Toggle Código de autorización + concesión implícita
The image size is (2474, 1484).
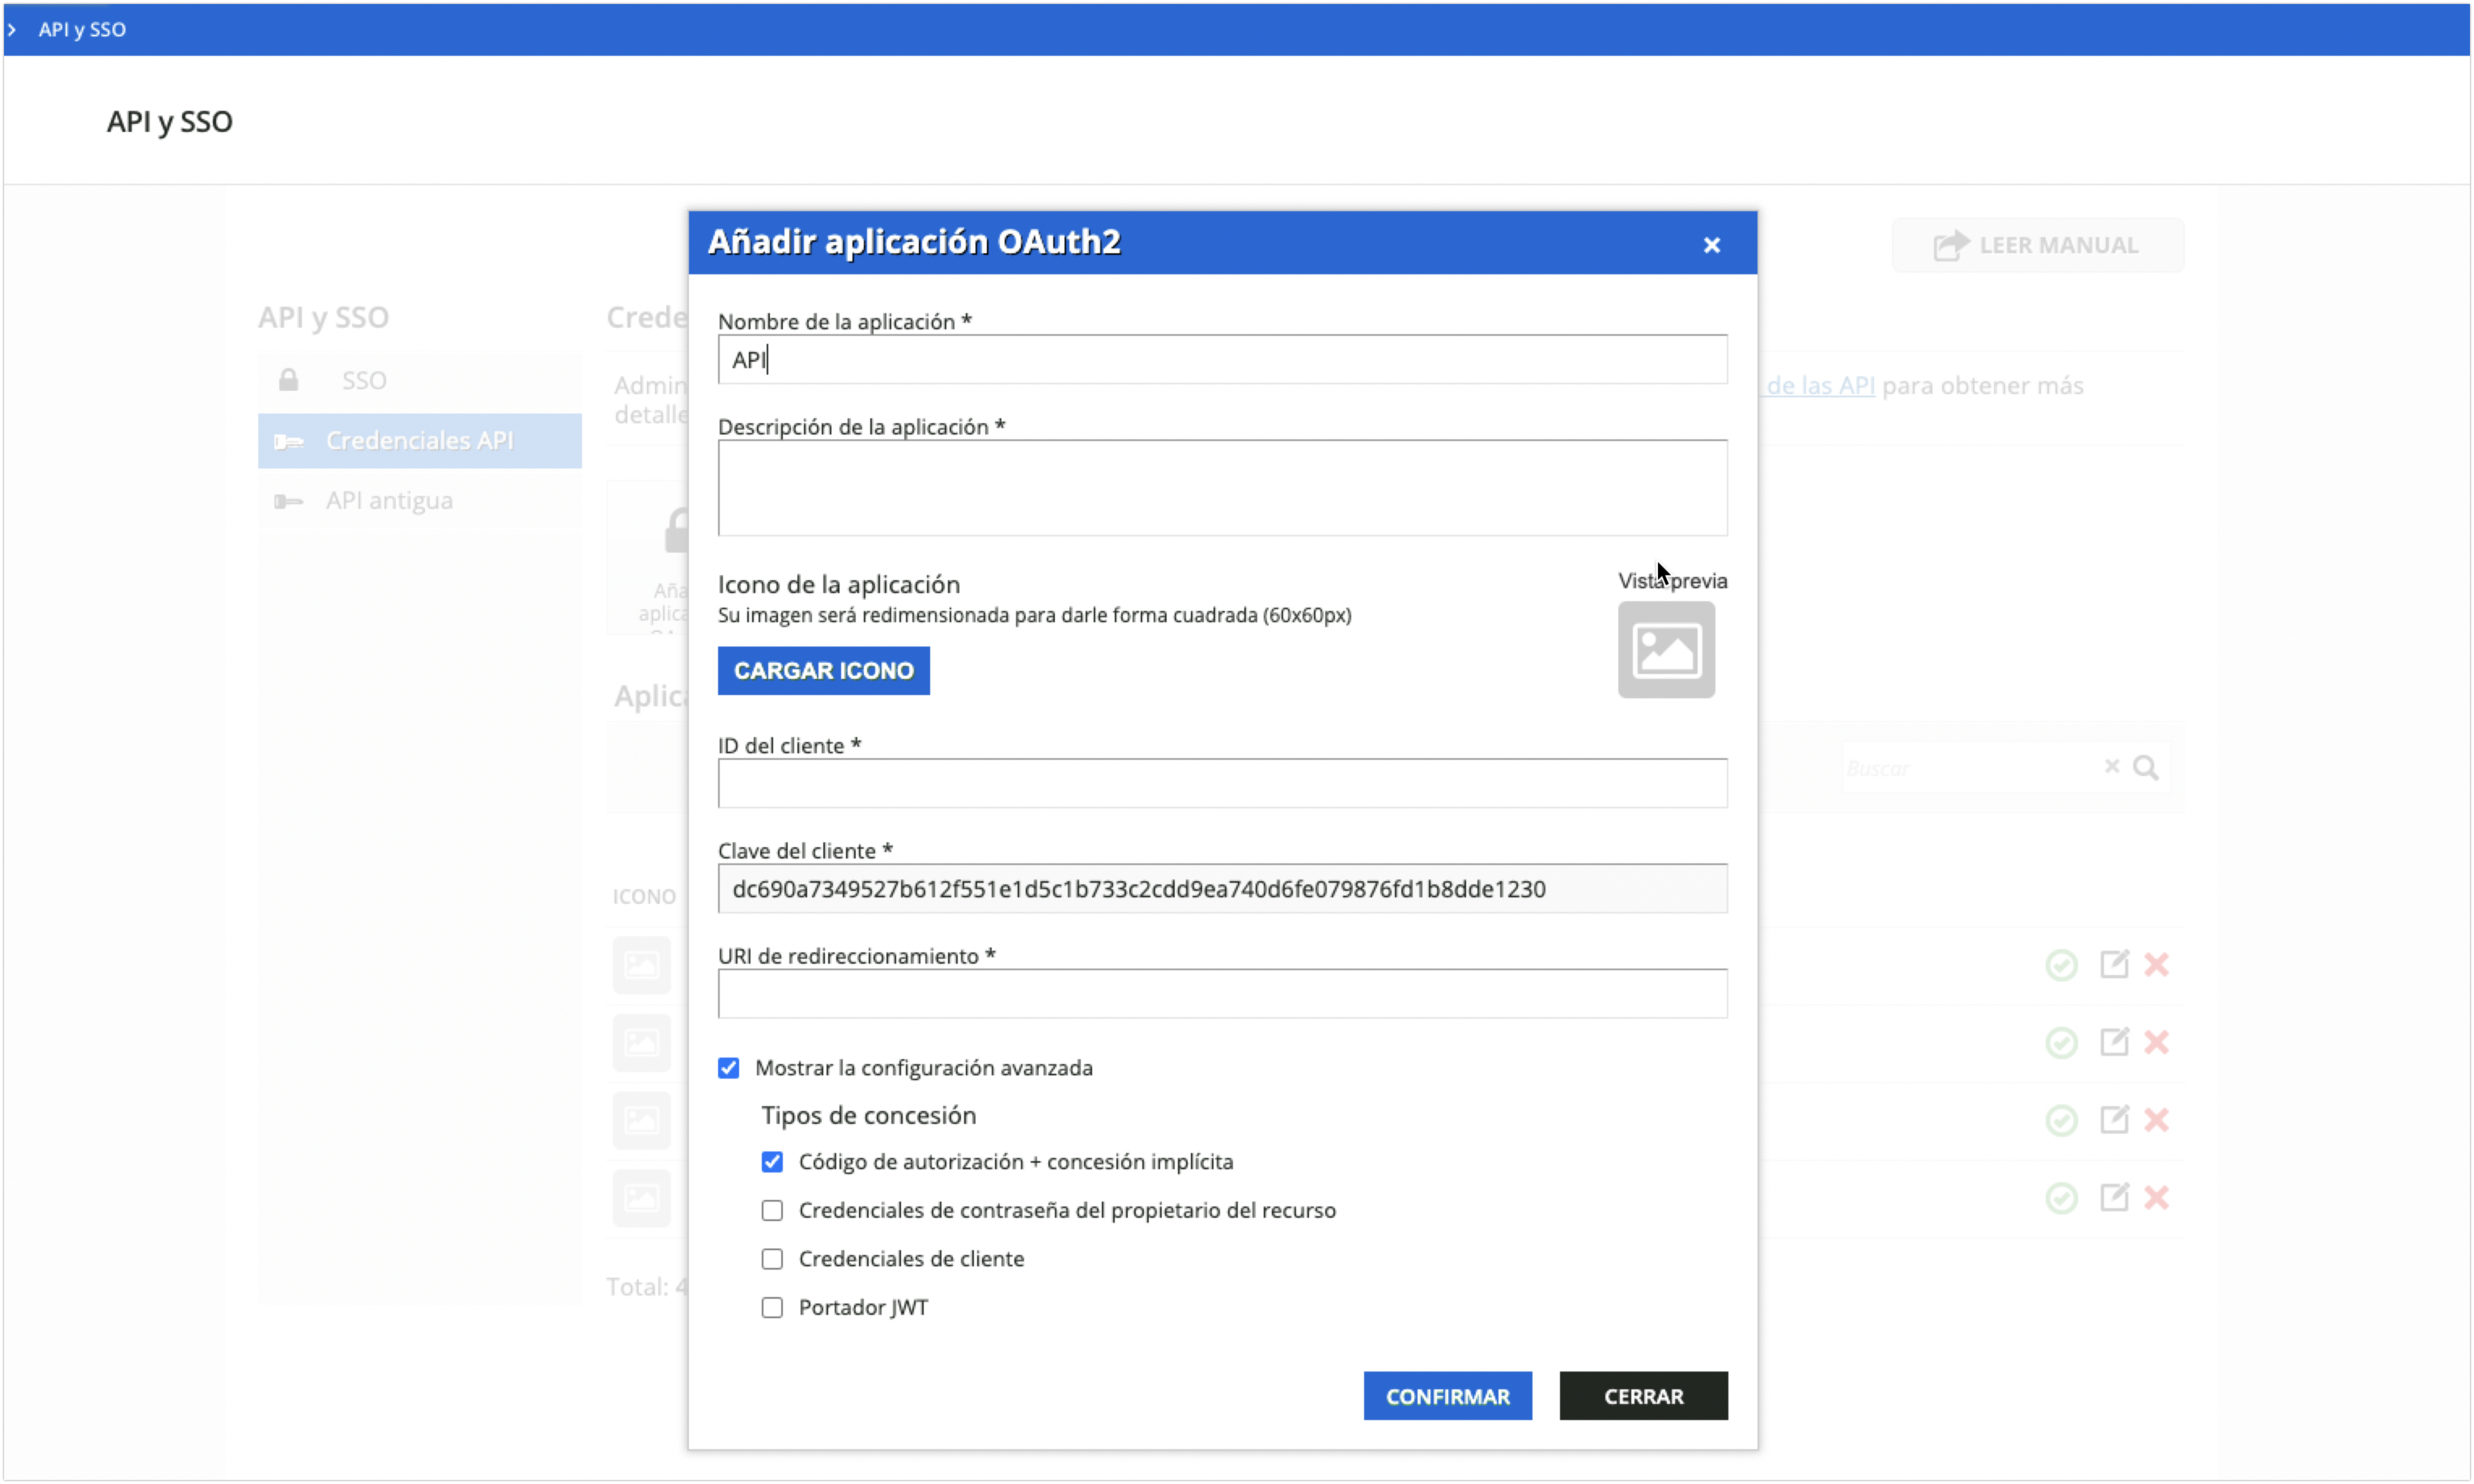click(772, 1162)
